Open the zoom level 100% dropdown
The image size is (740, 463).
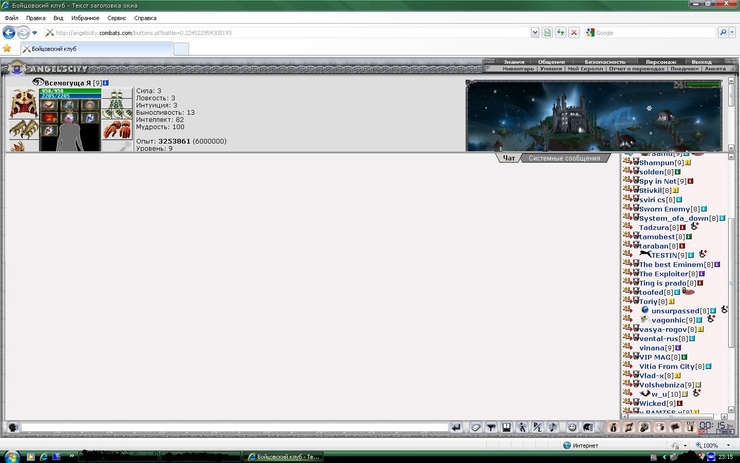pyautogui.click(x=728, y=445)
